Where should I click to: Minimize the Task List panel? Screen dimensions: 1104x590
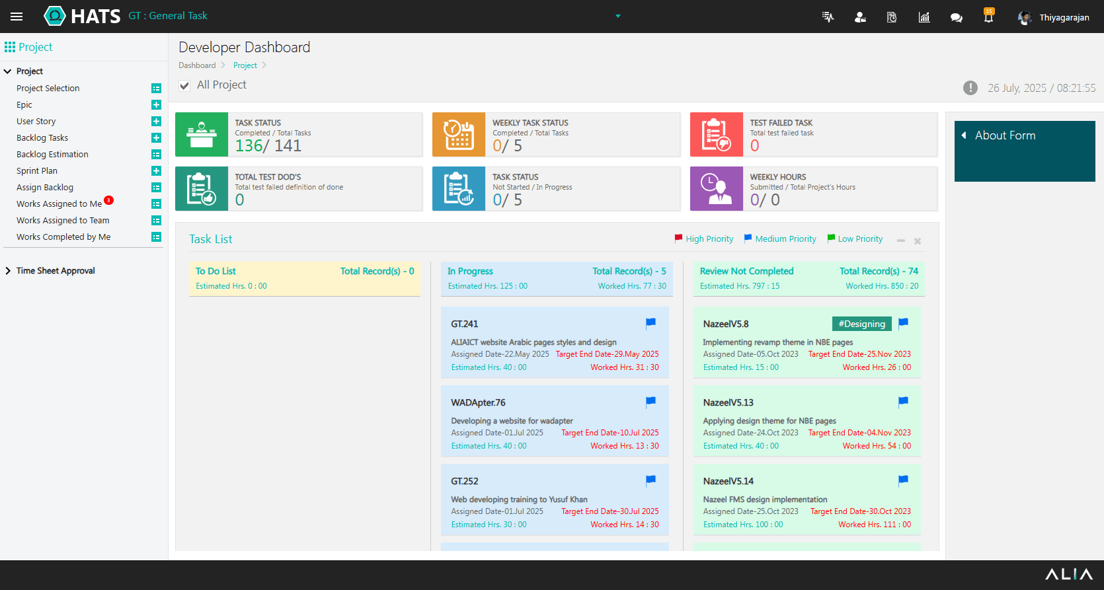click(900, 241)
